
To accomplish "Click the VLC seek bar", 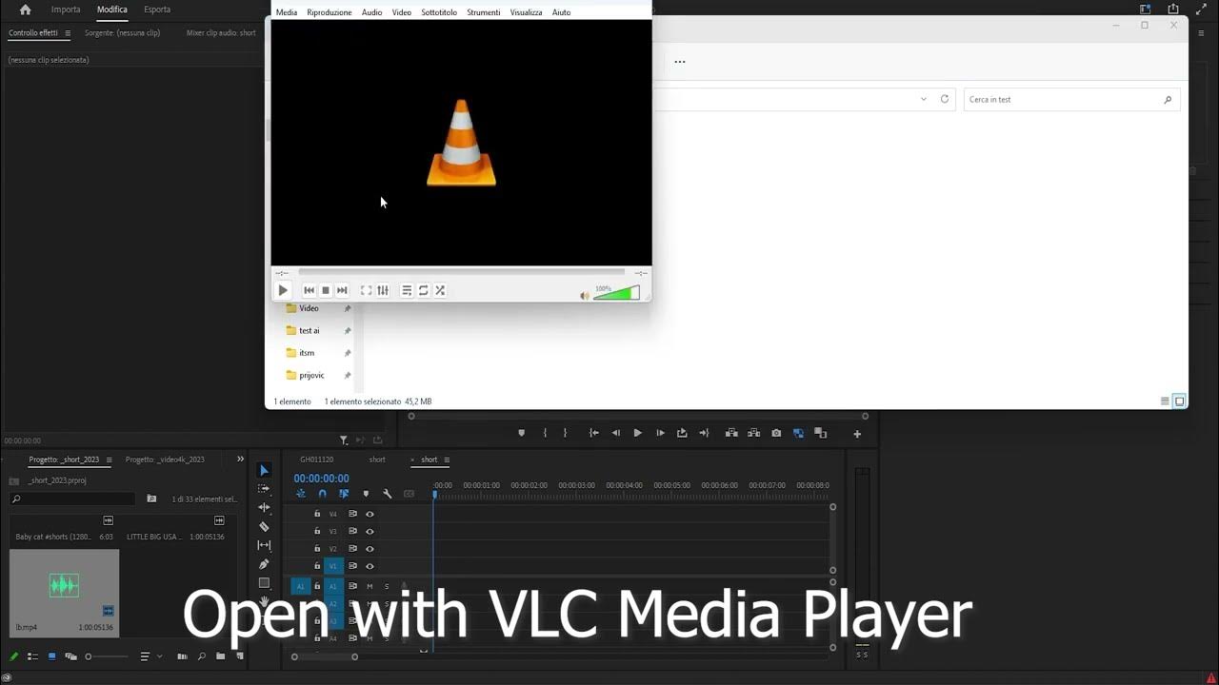I will 461,272.
